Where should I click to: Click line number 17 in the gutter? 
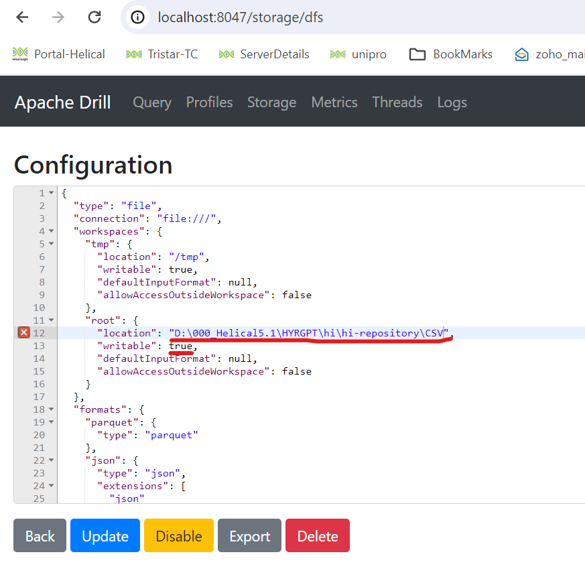[39, 397]
